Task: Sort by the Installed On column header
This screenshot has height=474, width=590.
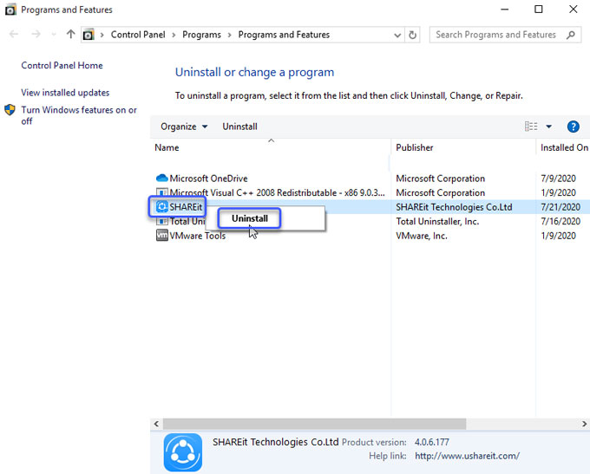Action: point(563,147)
